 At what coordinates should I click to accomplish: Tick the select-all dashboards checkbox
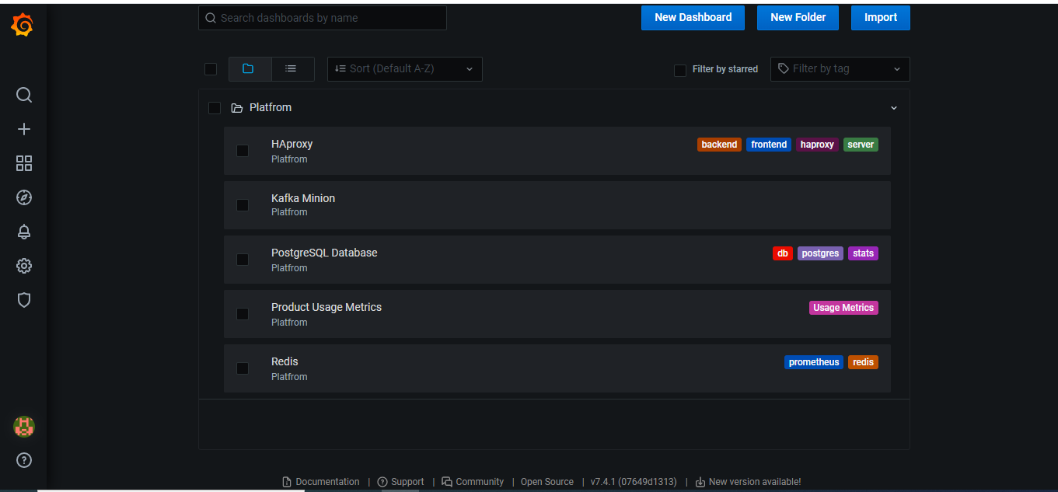[x=211, y=69]
